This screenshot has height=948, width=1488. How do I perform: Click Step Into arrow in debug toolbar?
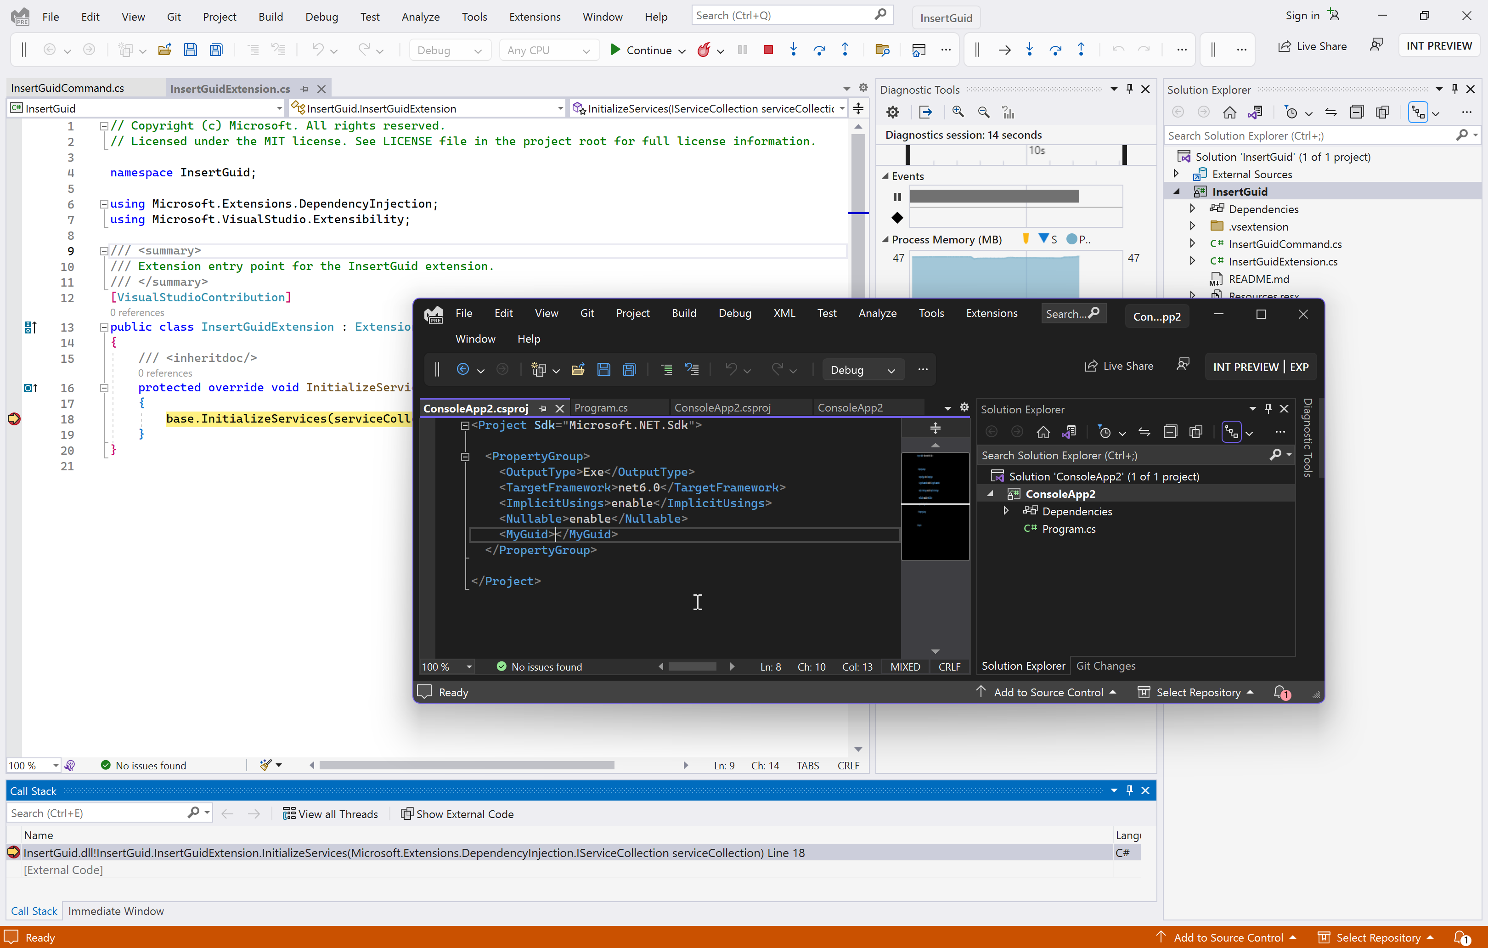point(794,50)
